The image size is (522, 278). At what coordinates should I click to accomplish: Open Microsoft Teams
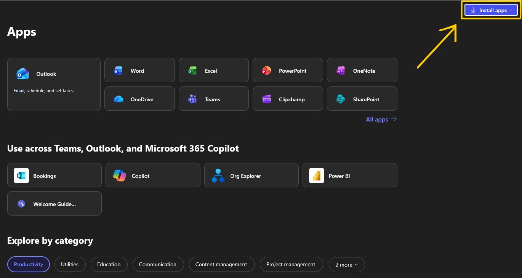pyautogui.click(x=213, y=99)
